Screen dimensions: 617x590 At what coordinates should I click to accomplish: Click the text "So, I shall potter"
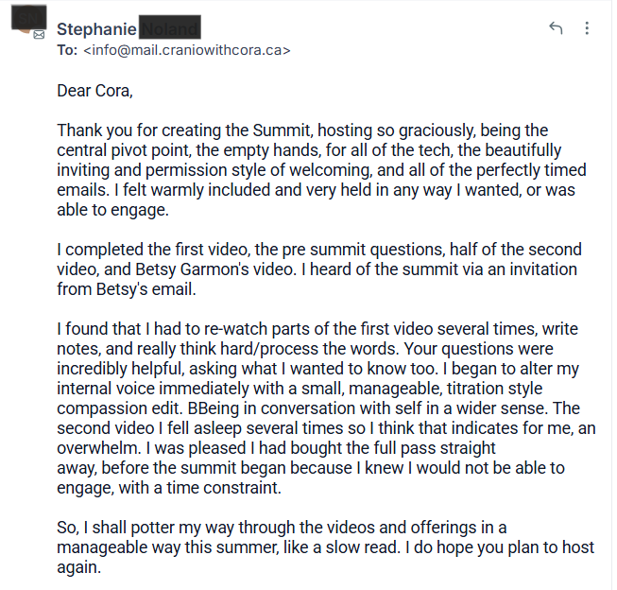(118, 527)
